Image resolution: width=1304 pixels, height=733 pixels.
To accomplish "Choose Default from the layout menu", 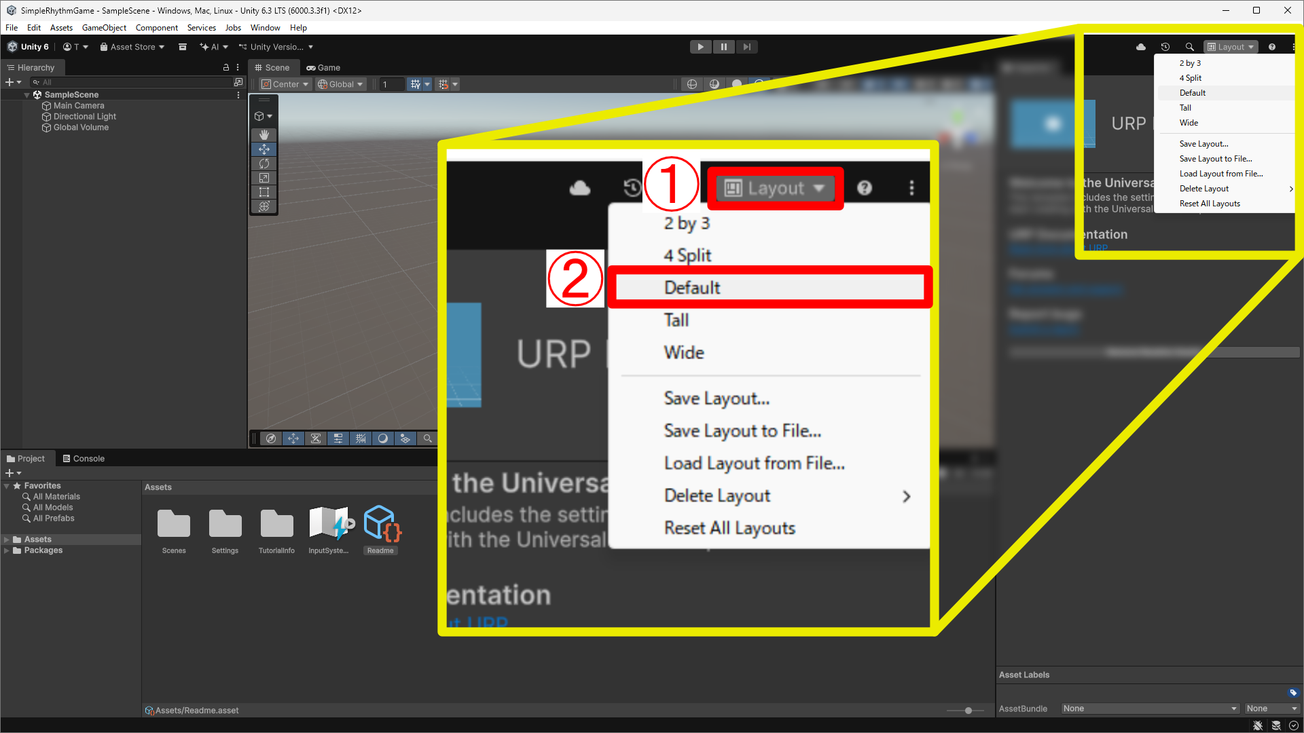I will (x=1193, y=93).
